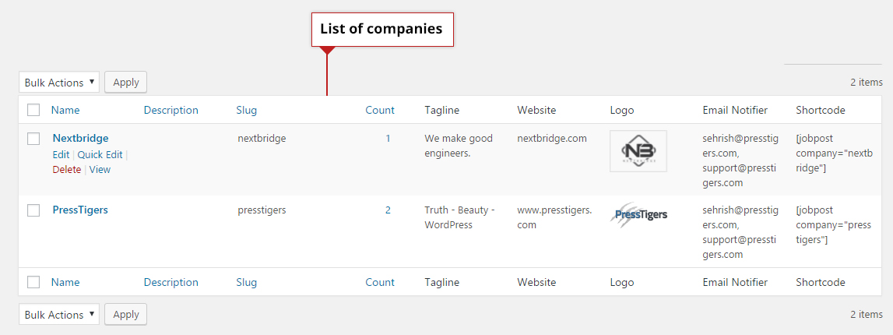
Task: Click the top Apply button
Action: (x=126, y=82)
